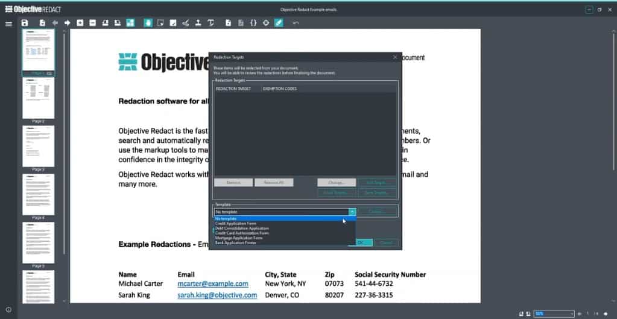Screen dimensions: 617x319
Task: Click the Save floppy disk toolbar icon
Action: [x=25, y=23]
